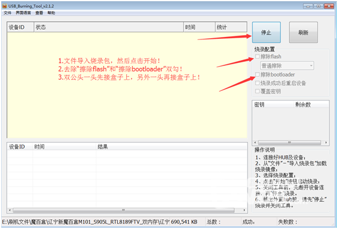Toggle the 擦除bootloader checkbox

(257, 75)
